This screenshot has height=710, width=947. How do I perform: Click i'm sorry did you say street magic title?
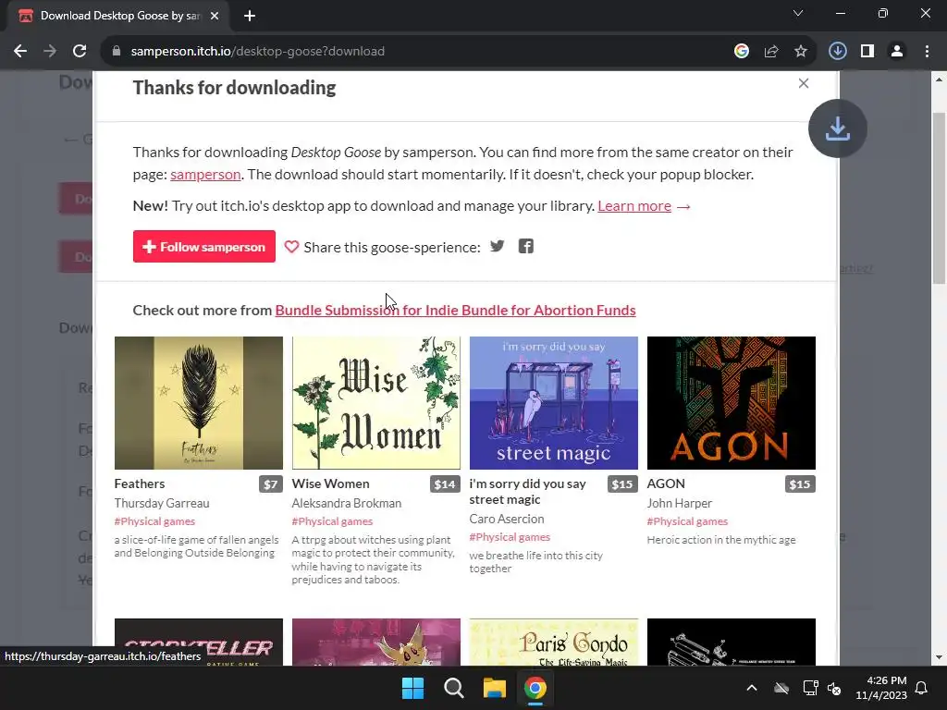[x=527, y=492]
